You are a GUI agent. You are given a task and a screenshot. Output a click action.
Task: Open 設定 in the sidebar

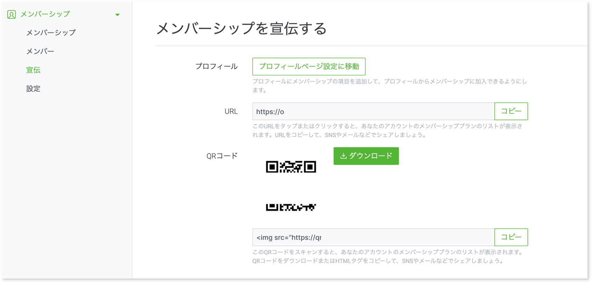pyautogui.click(x=34, y=88)
